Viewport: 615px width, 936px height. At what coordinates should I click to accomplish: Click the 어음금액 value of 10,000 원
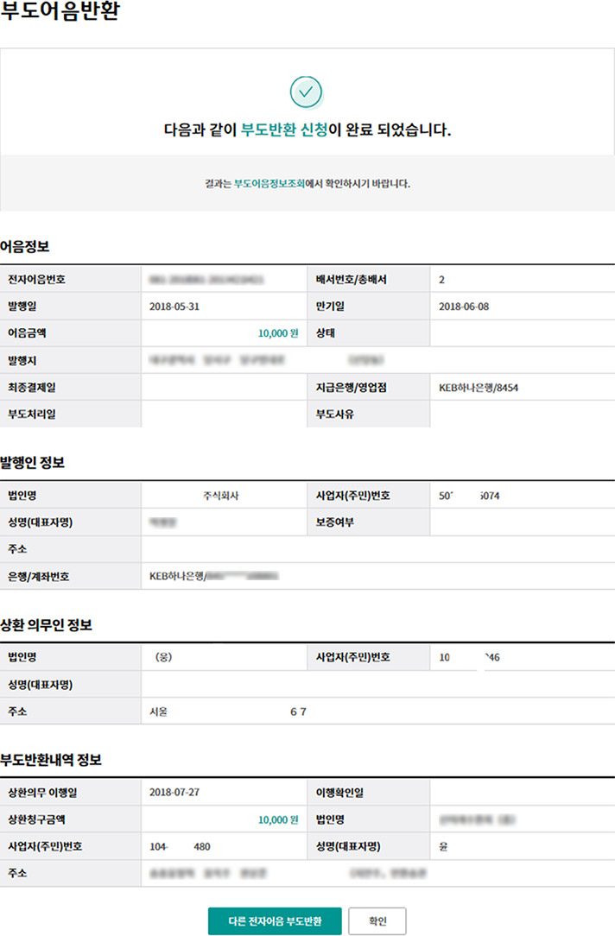pyautogui.click(x=277, y=333)
